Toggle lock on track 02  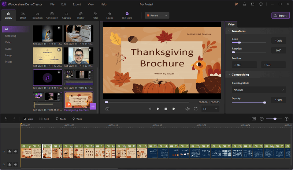tap(10, 151)
